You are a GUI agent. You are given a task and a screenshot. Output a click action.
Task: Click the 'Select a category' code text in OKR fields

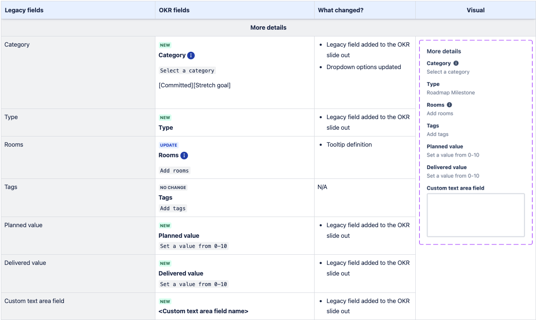tap(187, 71)
